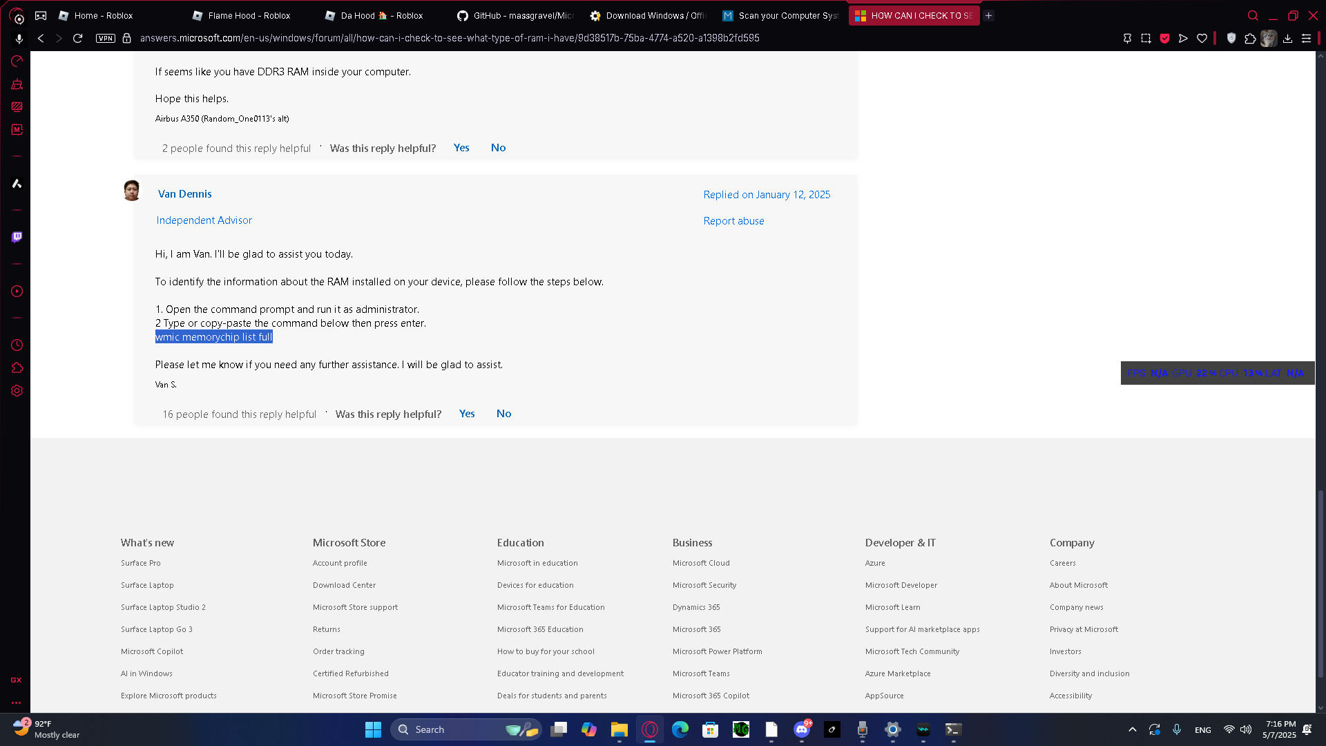The width and height of the screenshot is (1326, 746).
Task: Click the snapshot capture icon in address bar
Action: coord(1146,39)
